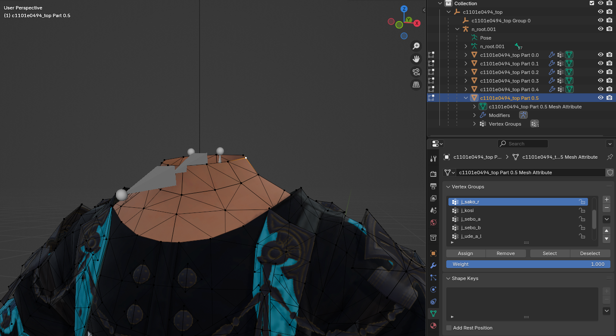Viewport: 616px width, 336px height.
Task: Open the Output properties tab
Action: (433, 186)
